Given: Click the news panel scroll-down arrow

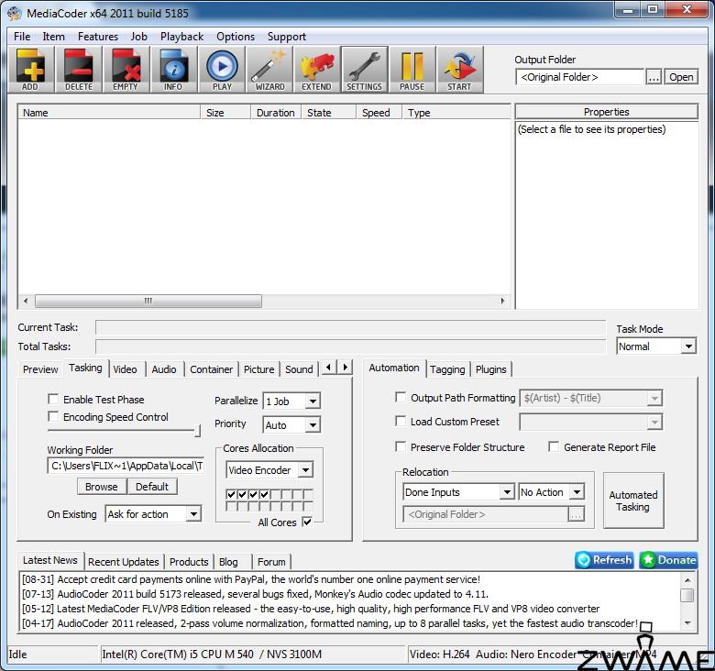Looking at the screenshot, I should click(x=687, y=623).
